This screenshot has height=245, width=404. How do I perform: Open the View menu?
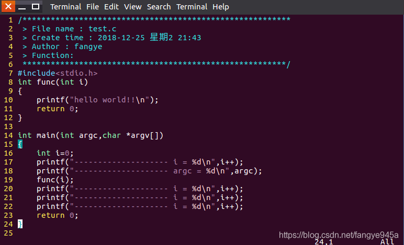(x=133, y=7)
